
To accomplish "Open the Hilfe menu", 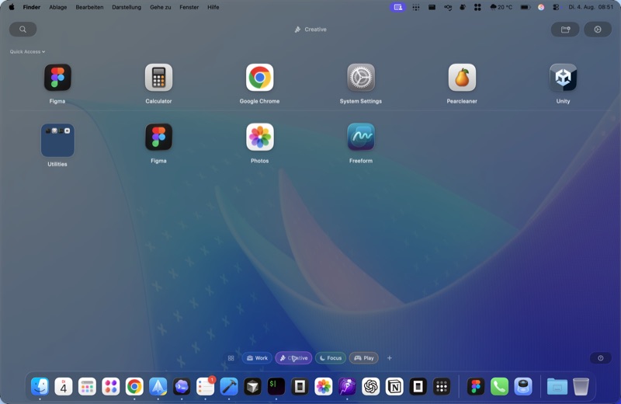I will pyautogui.click(x=213, y=7).
